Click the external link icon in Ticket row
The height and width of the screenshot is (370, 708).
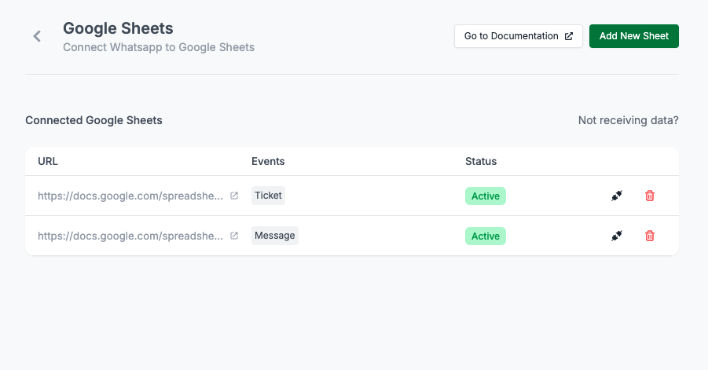click(x=234, y=196)
